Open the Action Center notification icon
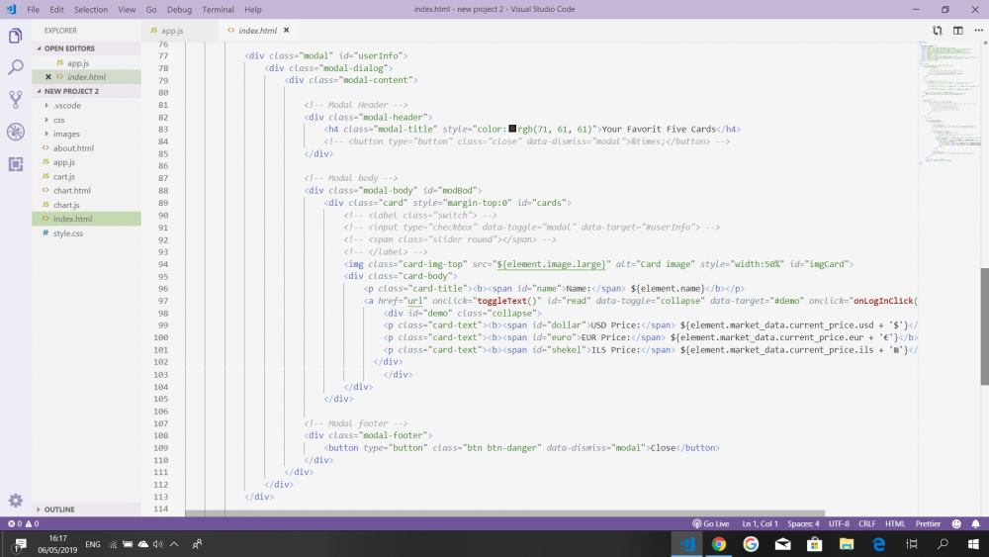989x557 pixels. click(x=20, y=544)
